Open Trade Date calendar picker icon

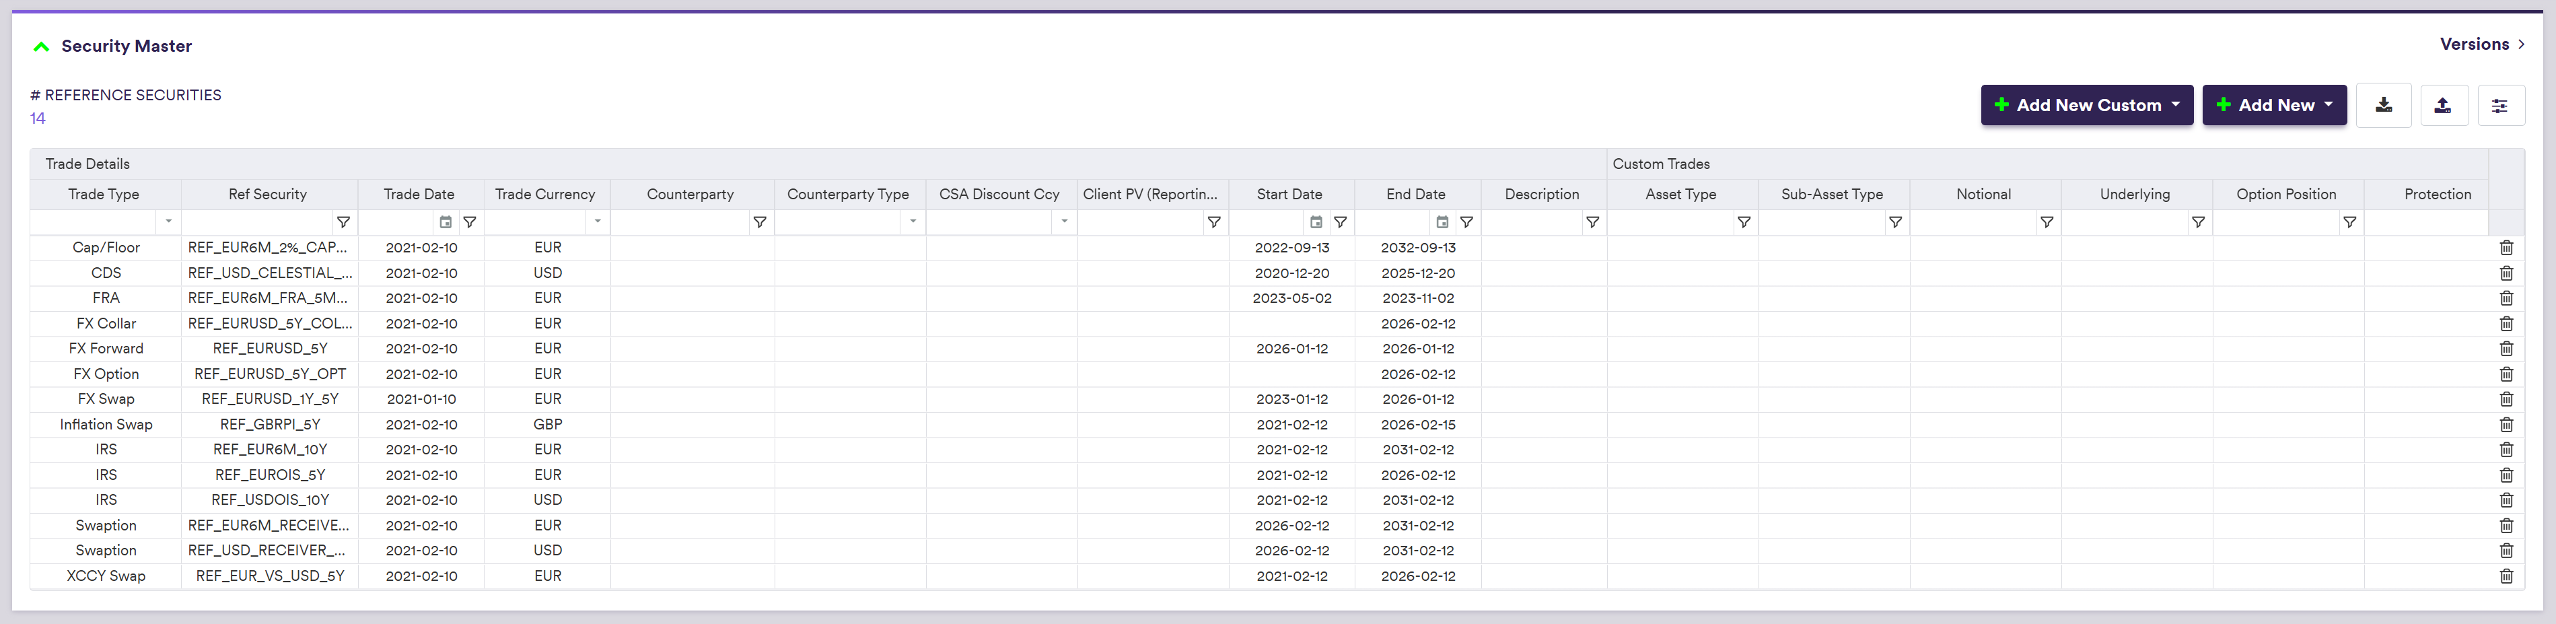click(x=446, y=222)
